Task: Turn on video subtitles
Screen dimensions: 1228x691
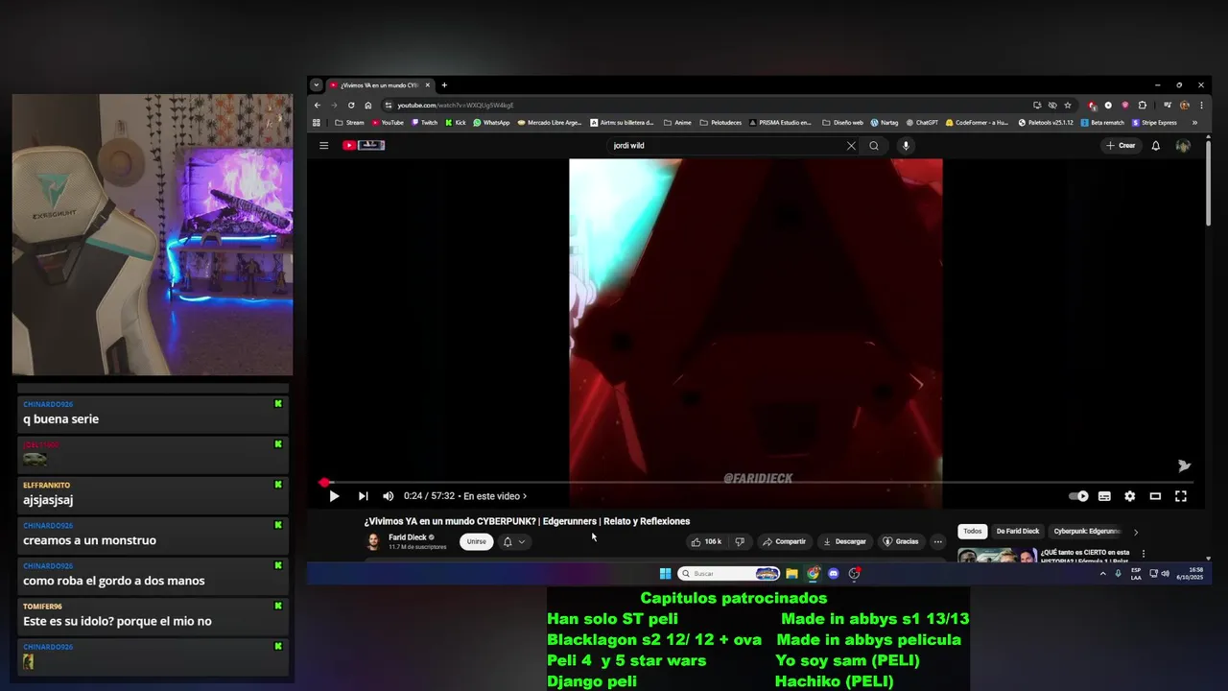Action: (1104, 496)
